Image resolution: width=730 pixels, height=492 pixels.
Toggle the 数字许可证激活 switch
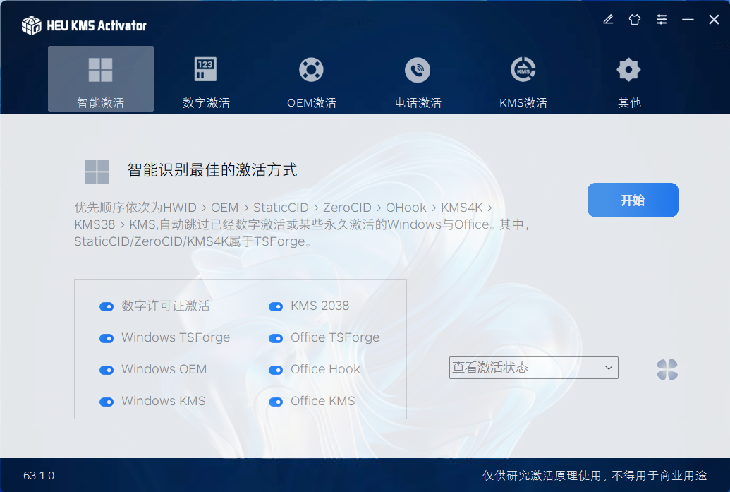point(107,306)
